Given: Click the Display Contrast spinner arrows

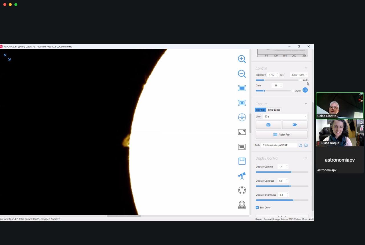Looking at the screenshot, I should [x=287, y=181].
